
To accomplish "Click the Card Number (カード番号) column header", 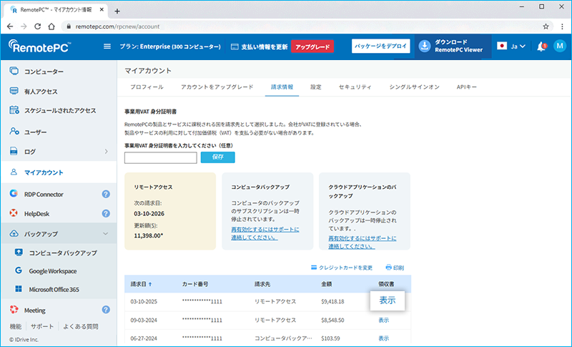I will (194, 284).
